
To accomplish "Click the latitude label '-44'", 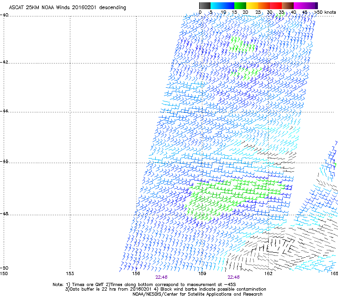I will point(4,111).
